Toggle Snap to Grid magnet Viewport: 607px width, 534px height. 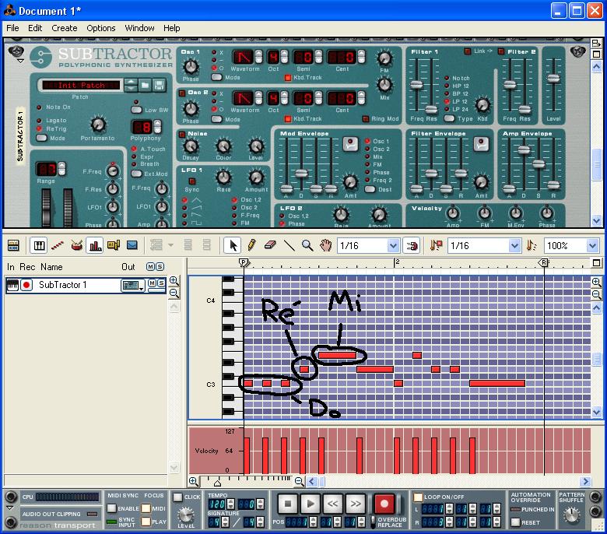(412, 245)
